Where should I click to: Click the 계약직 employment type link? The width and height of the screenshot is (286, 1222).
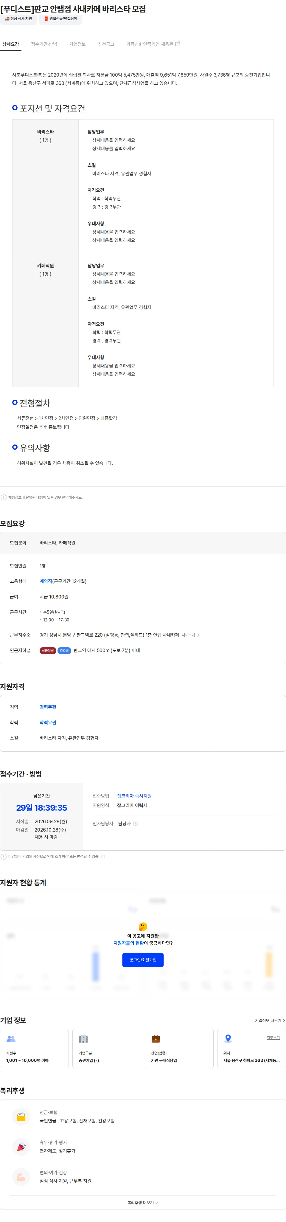[46, 581]
